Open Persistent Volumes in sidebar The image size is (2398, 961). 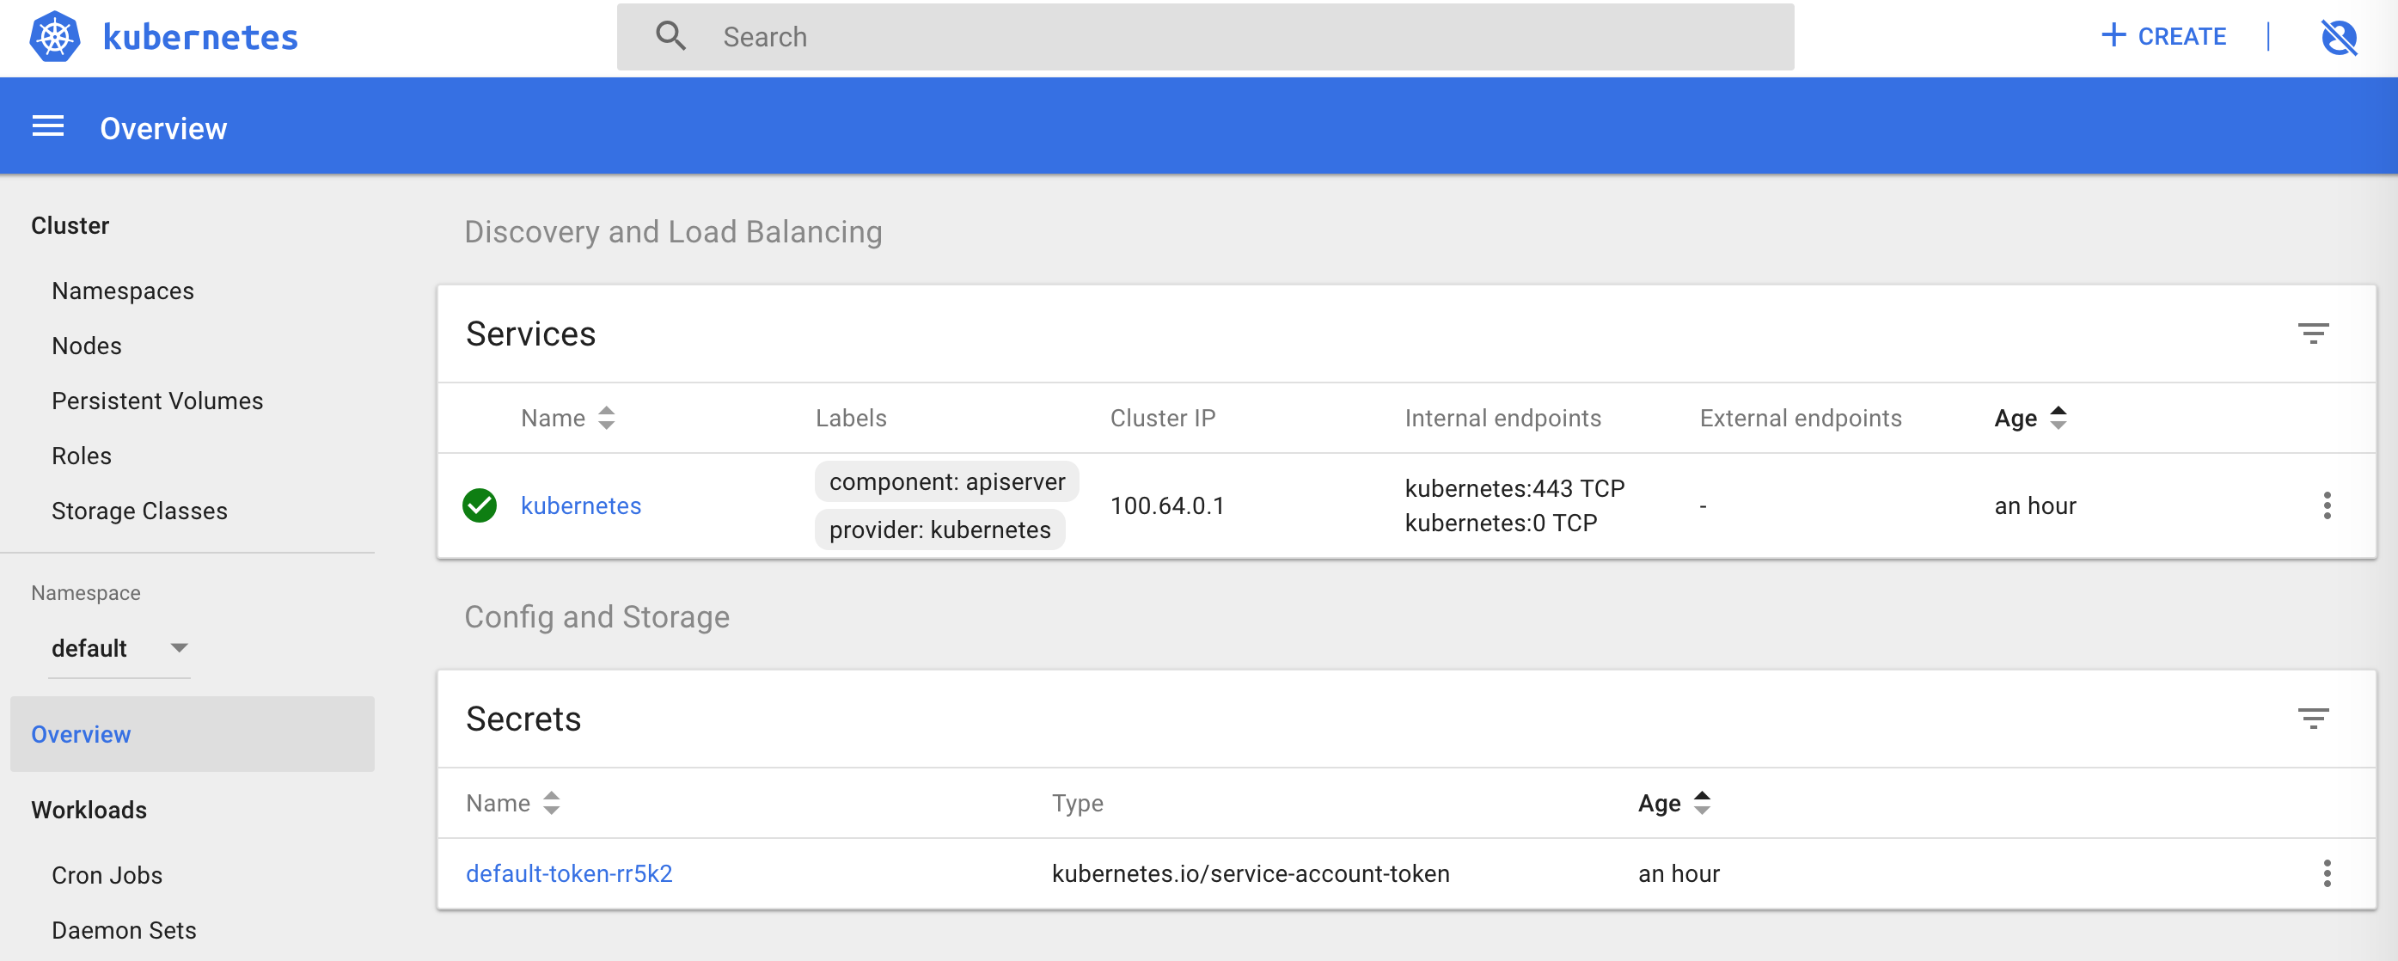coord(157,401)
